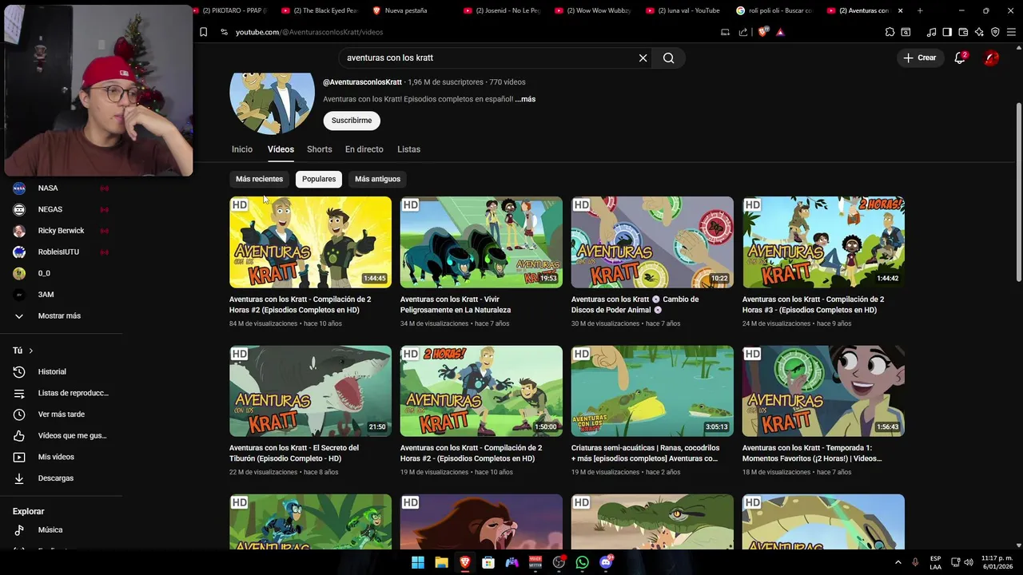Open the browser hamburger menu
The image size is (1023, 575).
(x=1011, y=32)
